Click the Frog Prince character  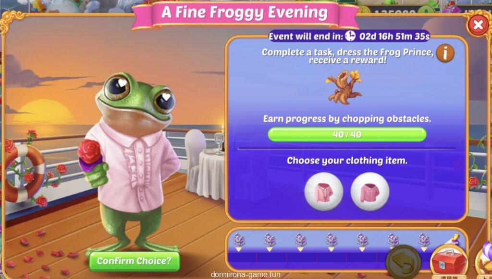tap(132, 163)
